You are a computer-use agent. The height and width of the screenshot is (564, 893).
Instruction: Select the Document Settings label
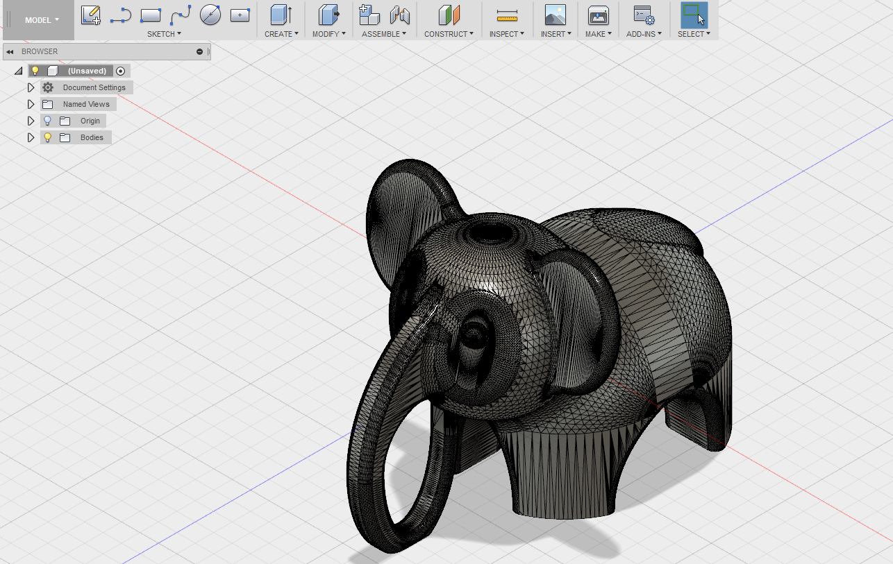coord(94,87)
